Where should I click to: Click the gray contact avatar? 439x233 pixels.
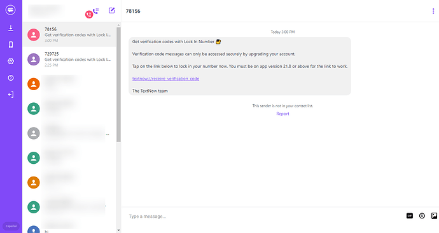click(34, 133)
